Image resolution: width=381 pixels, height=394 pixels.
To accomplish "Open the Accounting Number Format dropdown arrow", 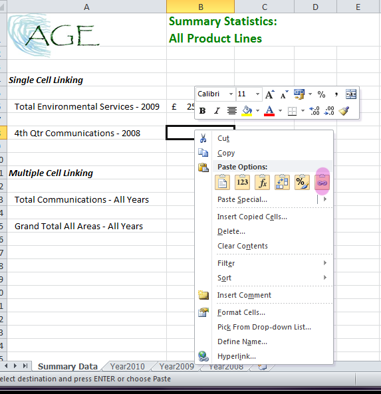I will tap(310, 94).
